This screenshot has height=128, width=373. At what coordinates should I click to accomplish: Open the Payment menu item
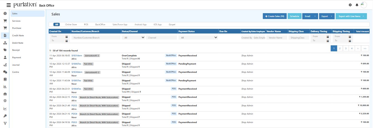tap(27, 57)
